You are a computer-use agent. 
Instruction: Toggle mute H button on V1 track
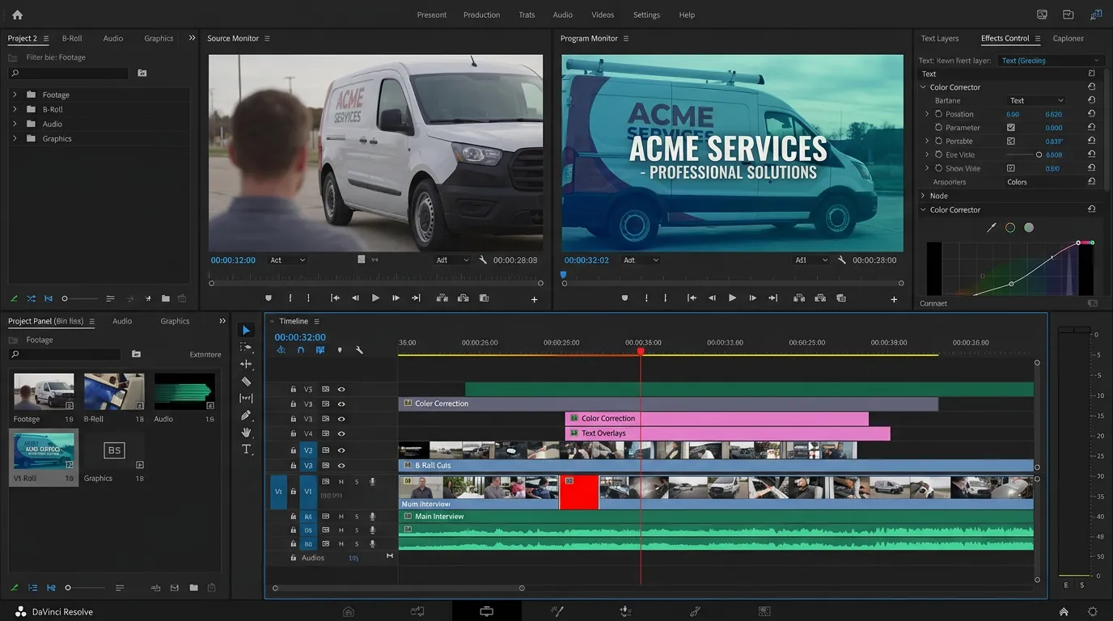click(x=341, y=481)
